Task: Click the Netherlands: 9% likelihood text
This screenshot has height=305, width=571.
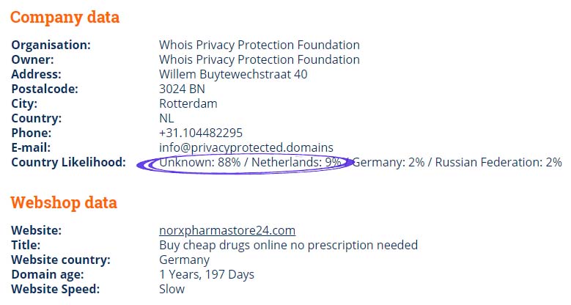Action: (x=296, y=162)
